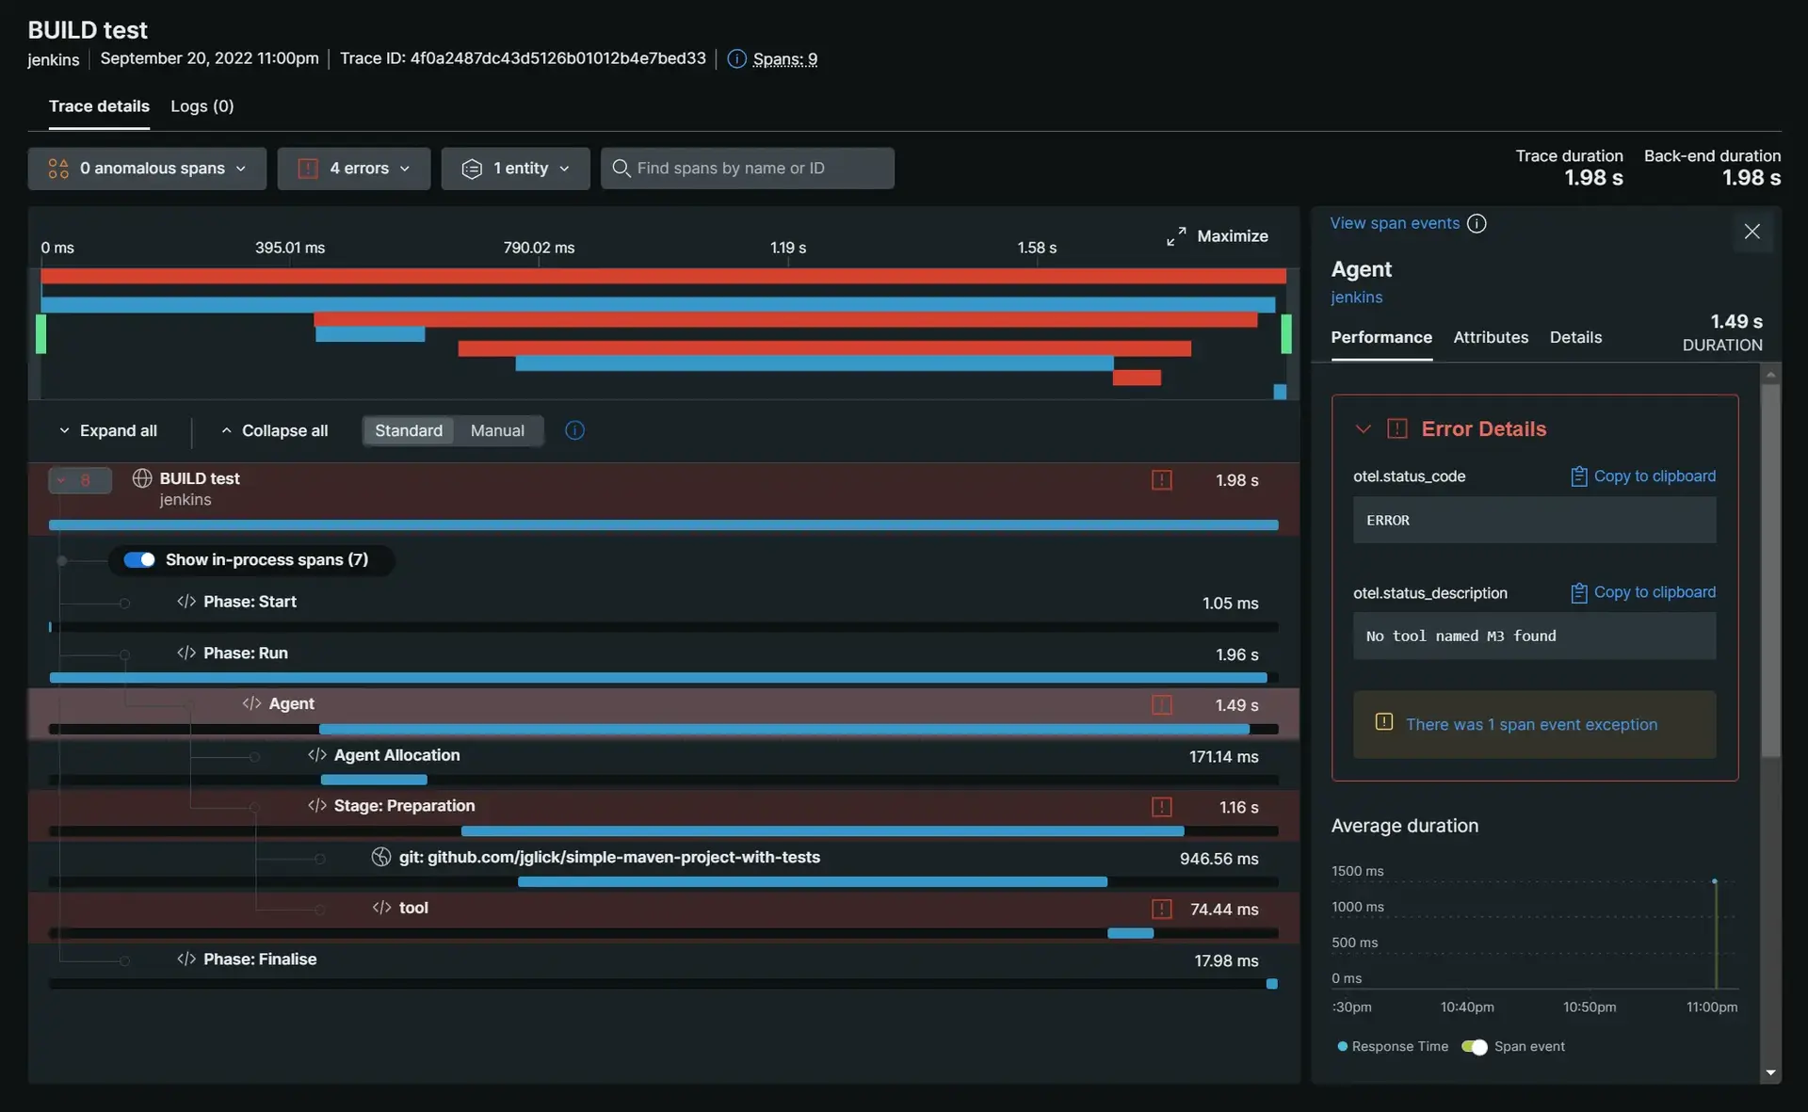Open the 1 span event exception link

coord(1531,724)
